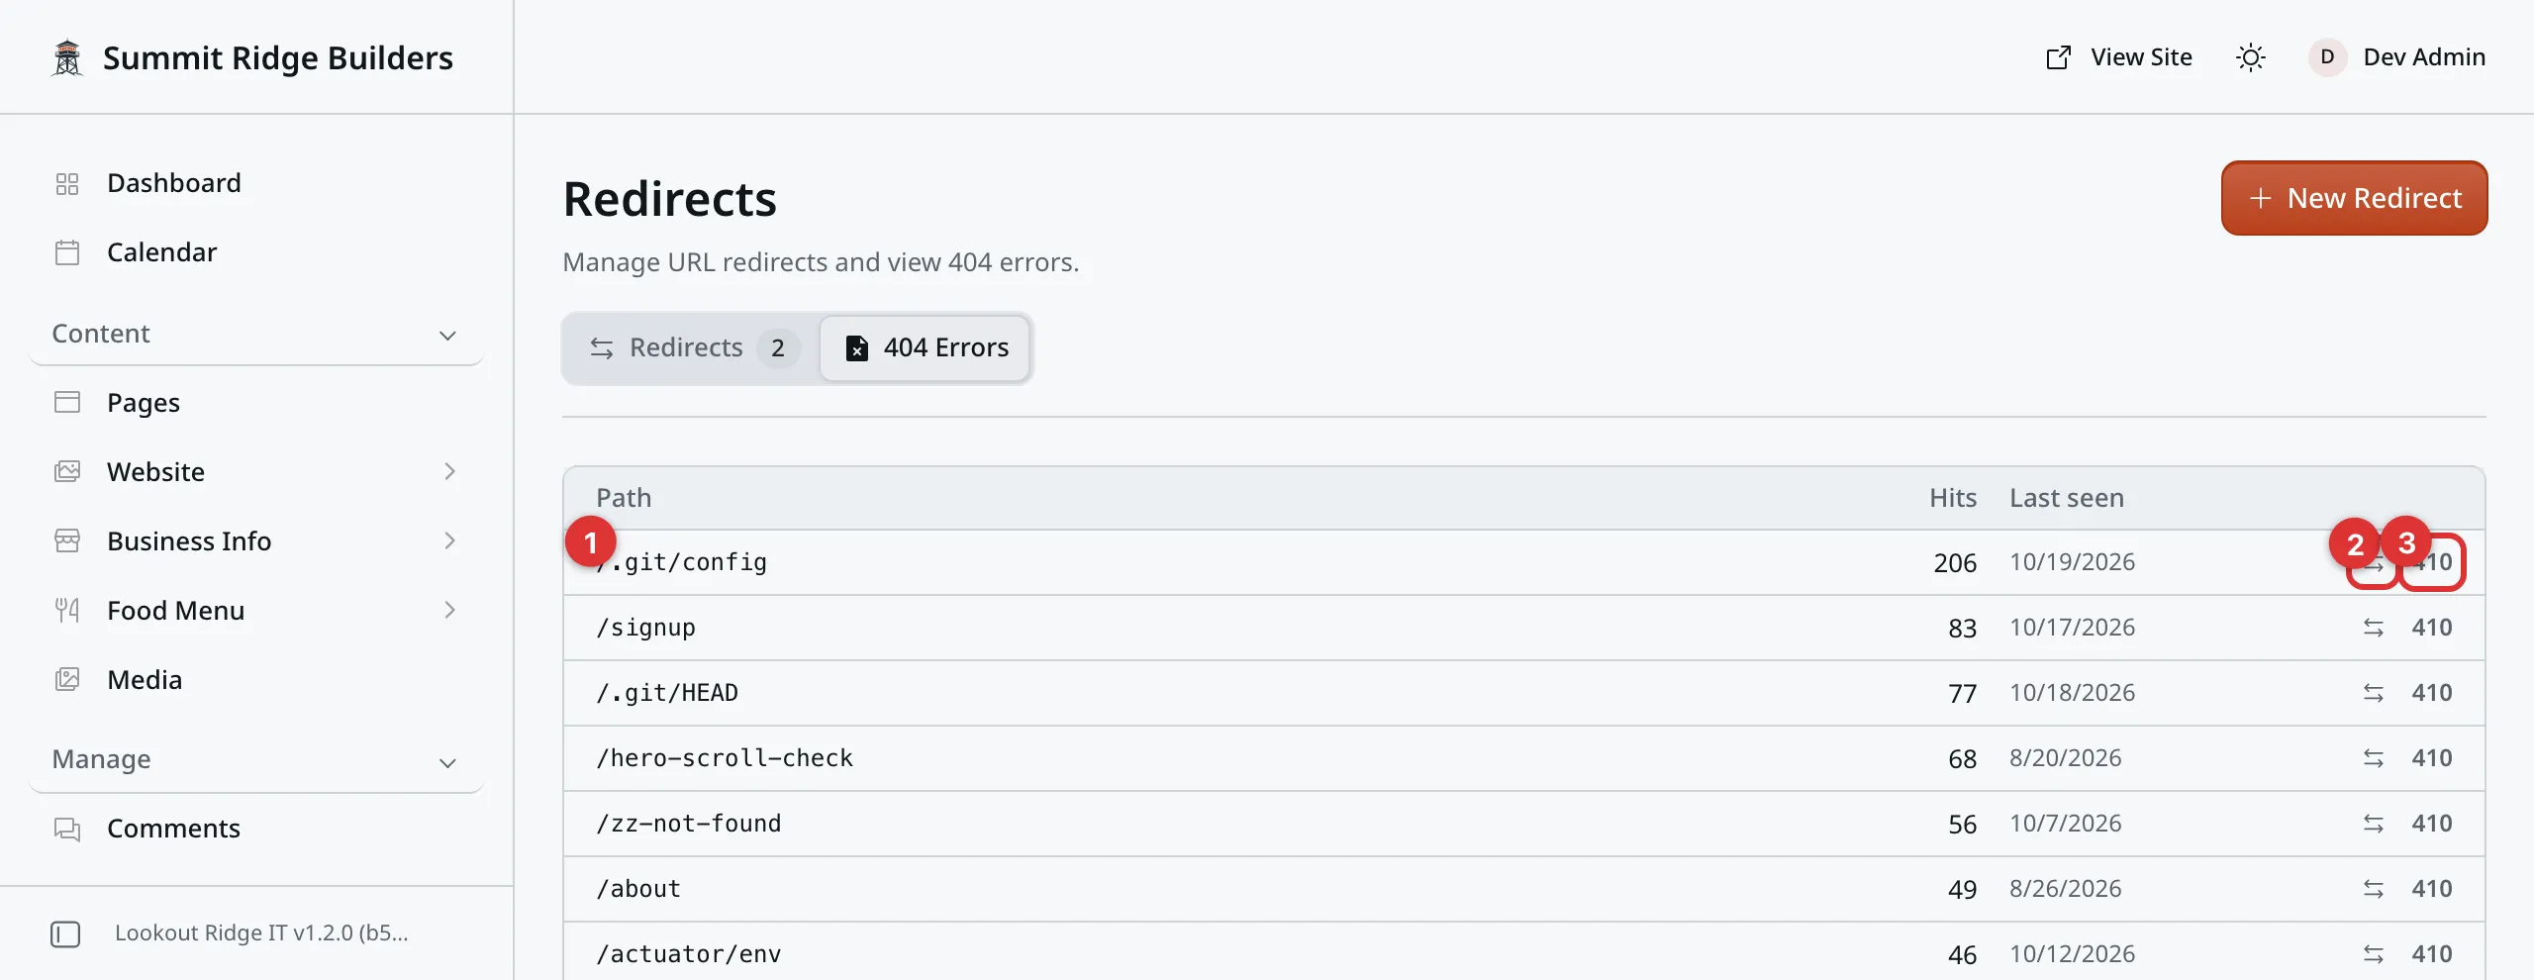Click the 410 button for /zz-not-found
The image size is (2534, 980).
click(x=2432, y=824)
